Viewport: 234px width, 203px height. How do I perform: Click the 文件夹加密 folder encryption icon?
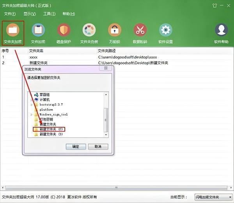13,31
